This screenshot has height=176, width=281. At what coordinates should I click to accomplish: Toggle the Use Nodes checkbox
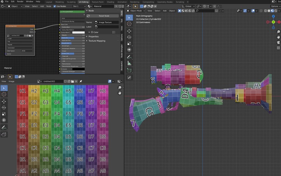click(55, 6)
